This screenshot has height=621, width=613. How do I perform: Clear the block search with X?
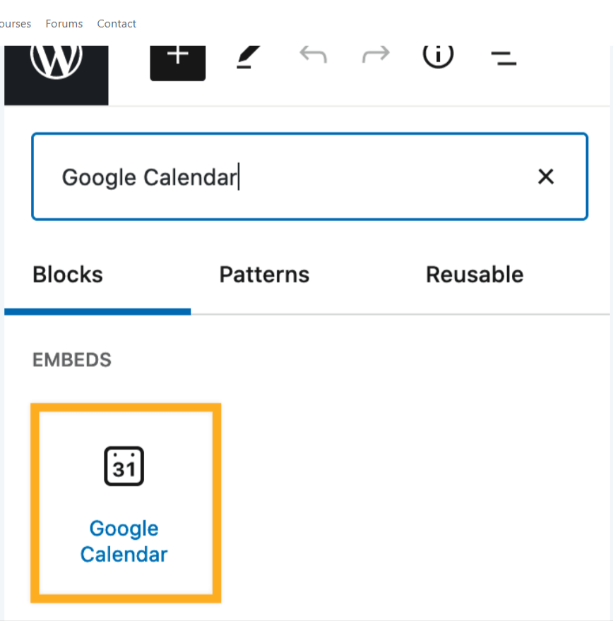[x=546, y=176]
